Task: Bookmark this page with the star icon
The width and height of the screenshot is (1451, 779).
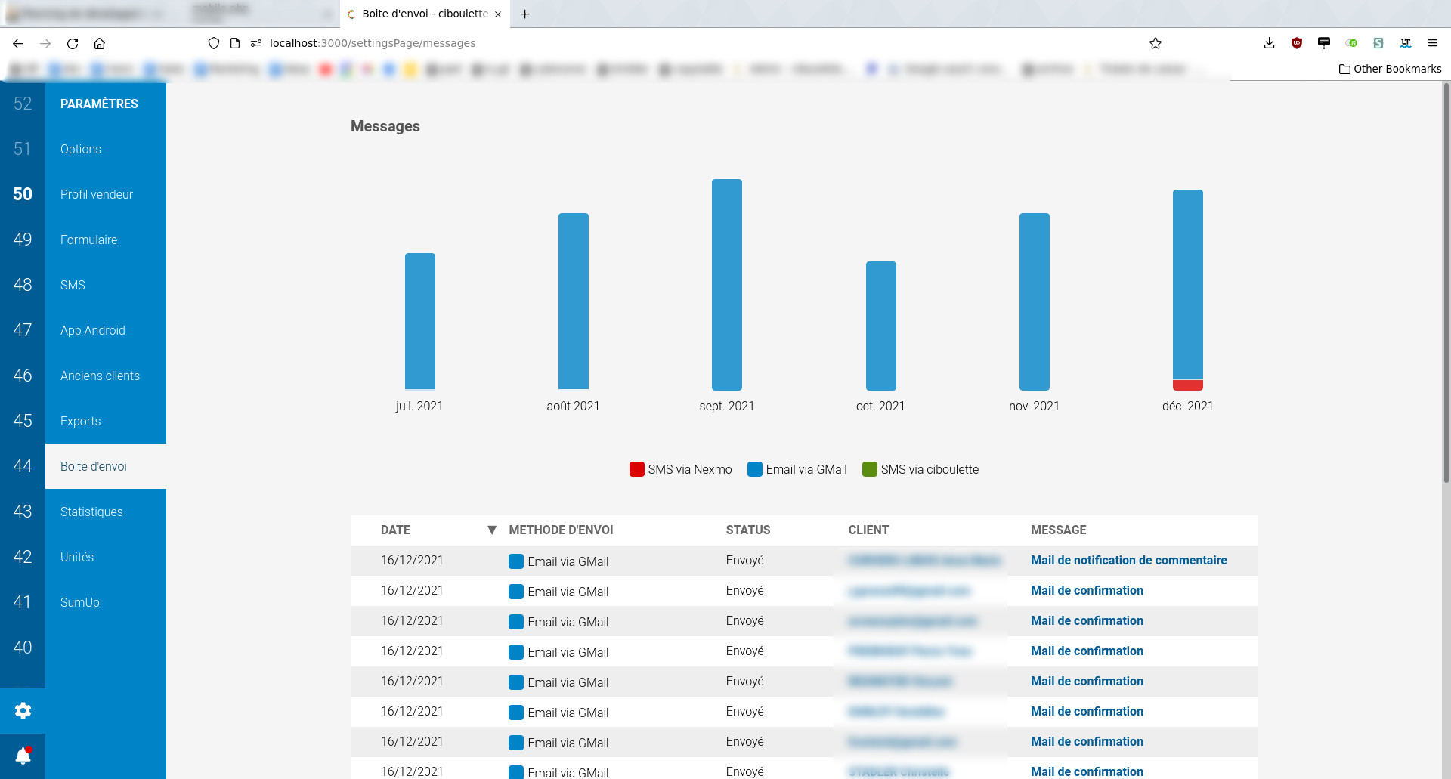Action: click(x=1155, y=44)
